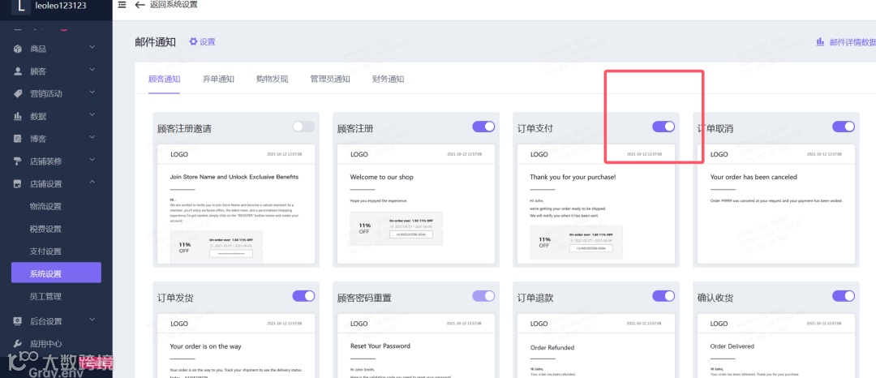Expand the 数据 menu chevron
This screenshot has height=378, width=876.
(x=92, y=115)
